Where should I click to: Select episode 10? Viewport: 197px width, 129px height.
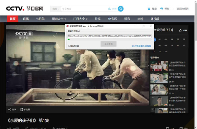tap(172, 45)
